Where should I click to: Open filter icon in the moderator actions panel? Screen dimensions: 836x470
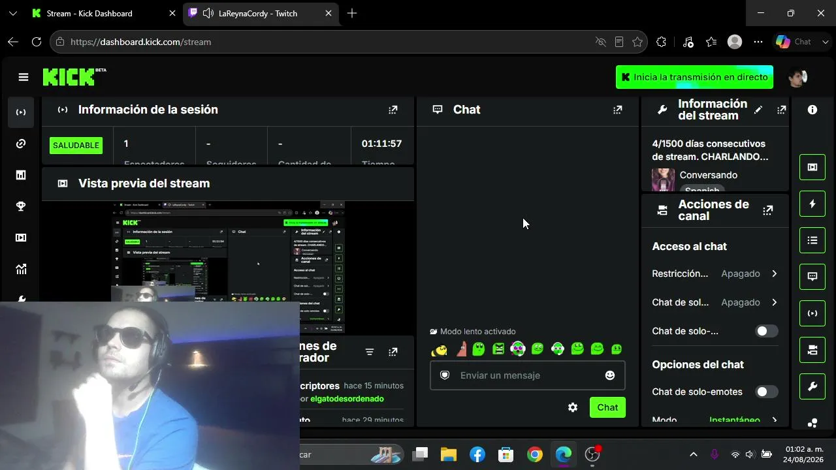click(x=369, y=352)
